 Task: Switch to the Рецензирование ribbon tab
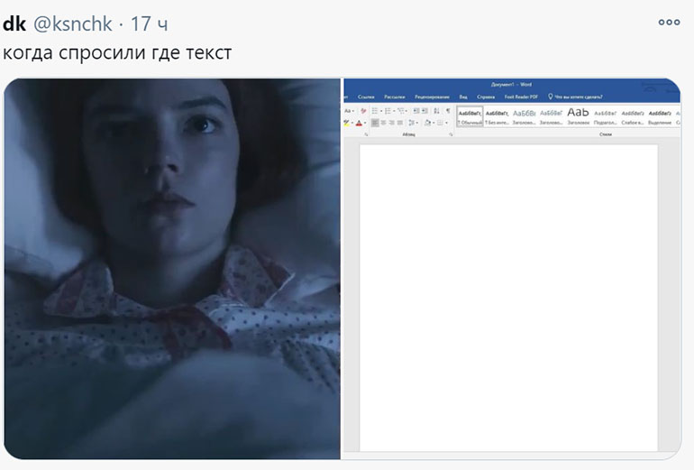[432, 97]
